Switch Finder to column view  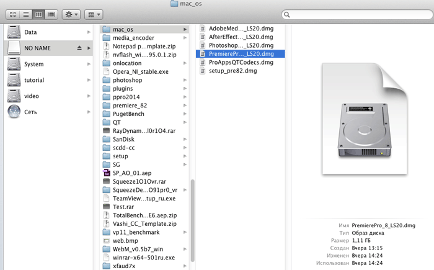[38, 14]
